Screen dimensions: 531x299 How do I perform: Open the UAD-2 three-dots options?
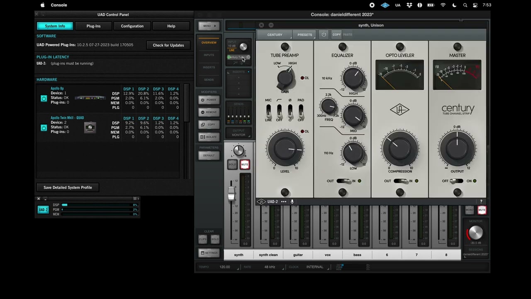[x=284, y=201]
